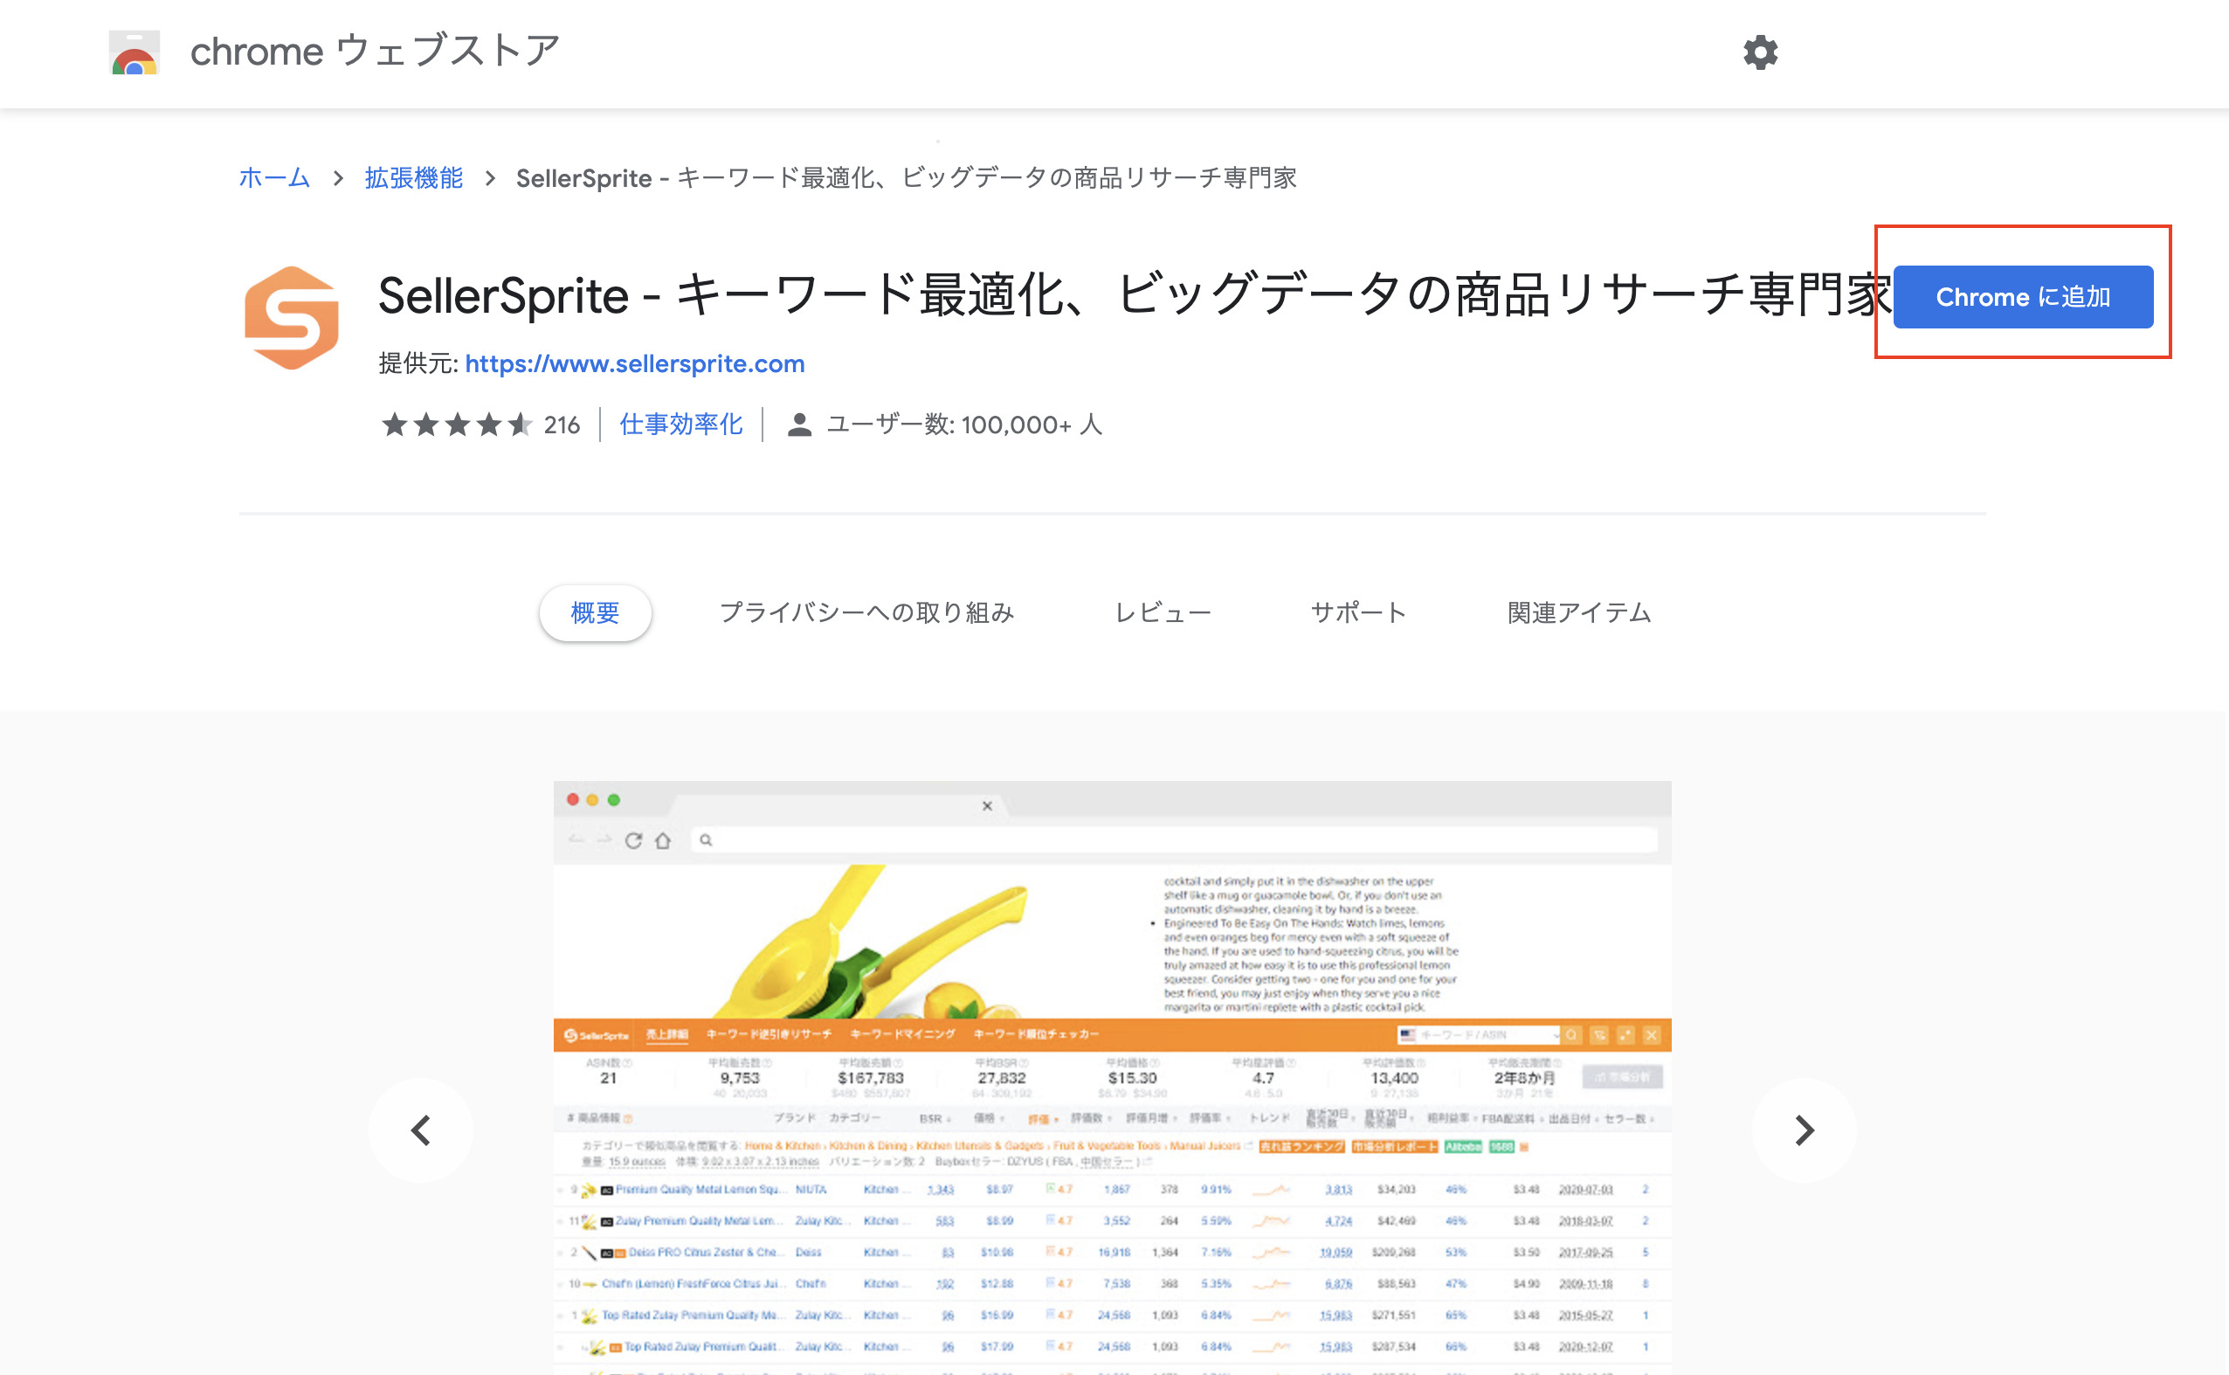Click the user count person icon

click(x=799, y=425)
